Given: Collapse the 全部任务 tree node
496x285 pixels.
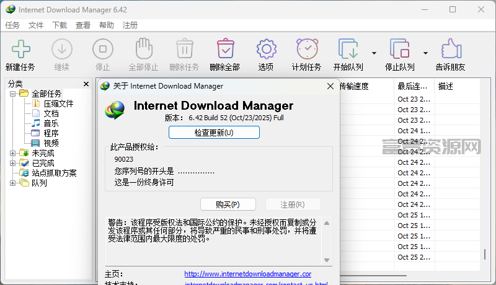Looking at the screenshot, I should click(12, 94).
